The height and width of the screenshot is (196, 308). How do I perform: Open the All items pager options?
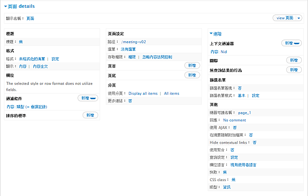[171, 93]
